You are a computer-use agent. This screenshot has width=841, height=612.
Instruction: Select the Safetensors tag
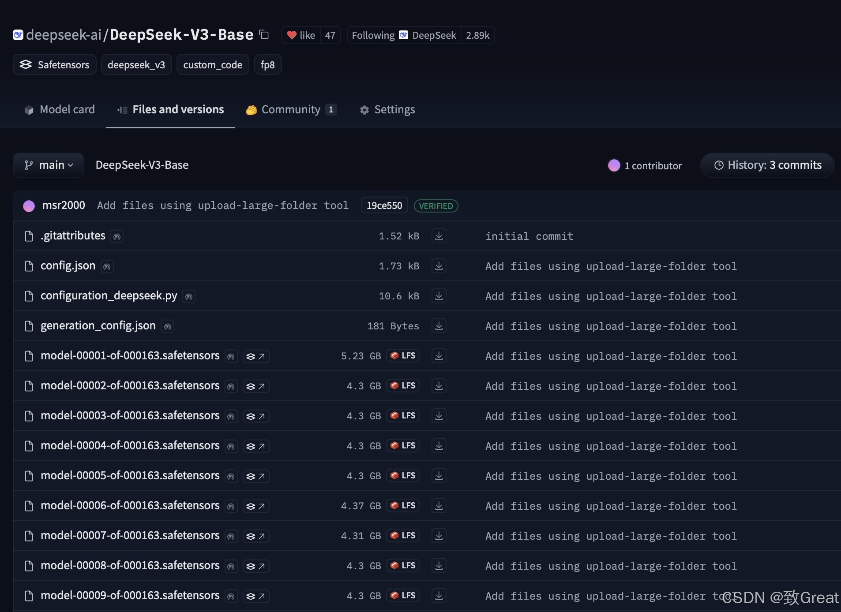coord(55,65)
